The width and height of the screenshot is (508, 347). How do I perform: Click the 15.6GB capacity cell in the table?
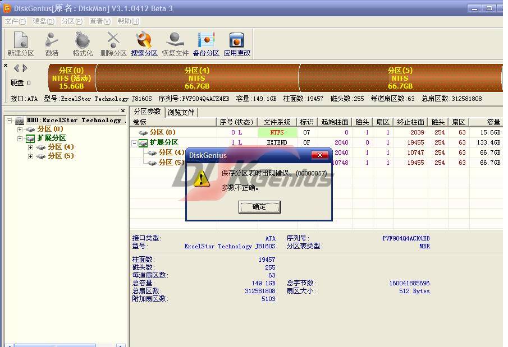(x=490, y=132)
